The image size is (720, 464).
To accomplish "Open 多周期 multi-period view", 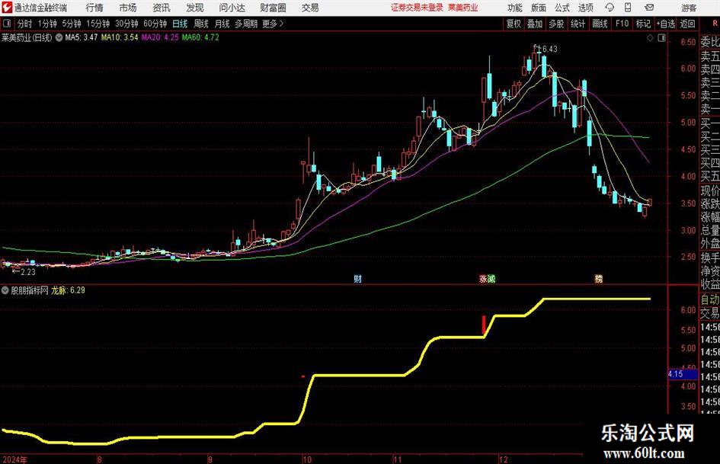I will (246, 24).
